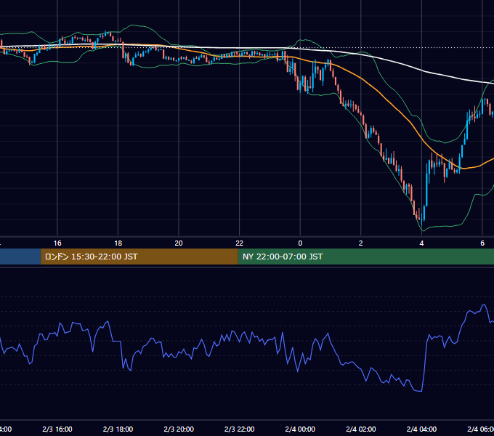
Task: Click the 2/4 04:00 date label
Action: tap(421, 429)
